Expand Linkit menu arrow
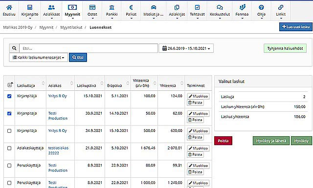The height and width of the screenshot is (188, 313). pyautogui.click(x=281, y=18)
